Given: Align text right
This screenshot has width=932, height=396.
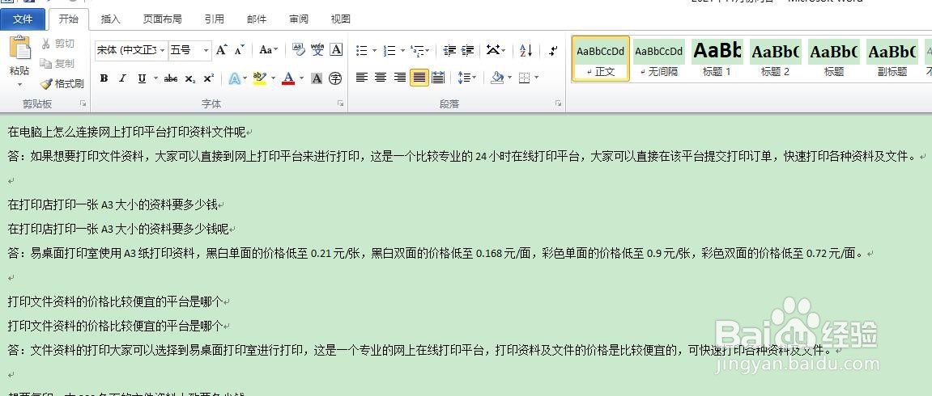Looking at the screenshot, I should tap(400, 77).
